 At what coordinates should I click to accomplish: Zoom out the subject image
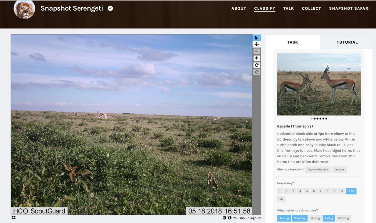pyautogui.click(x=257, y=51)
